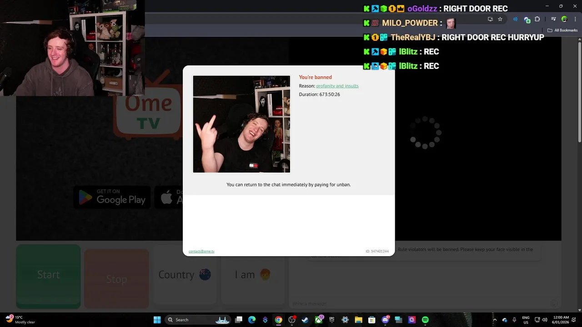Open the taskbar Search box
This screenshot has height=327, width=582.
click(x=197, y=320)
